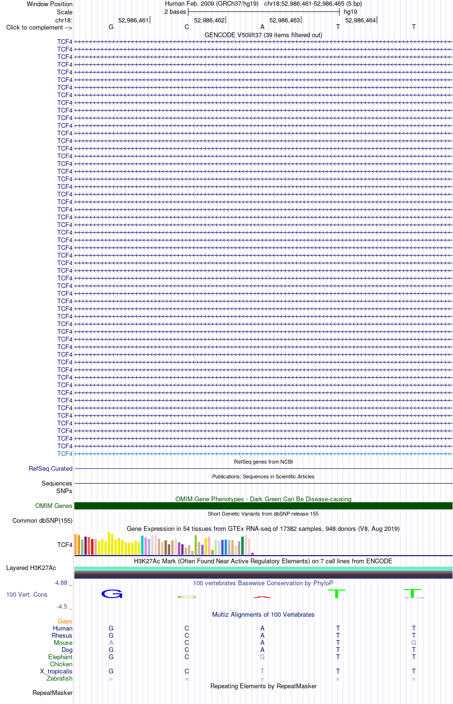
Task: Click the dark green GTEx expression bar
Action: pos(243,546)
